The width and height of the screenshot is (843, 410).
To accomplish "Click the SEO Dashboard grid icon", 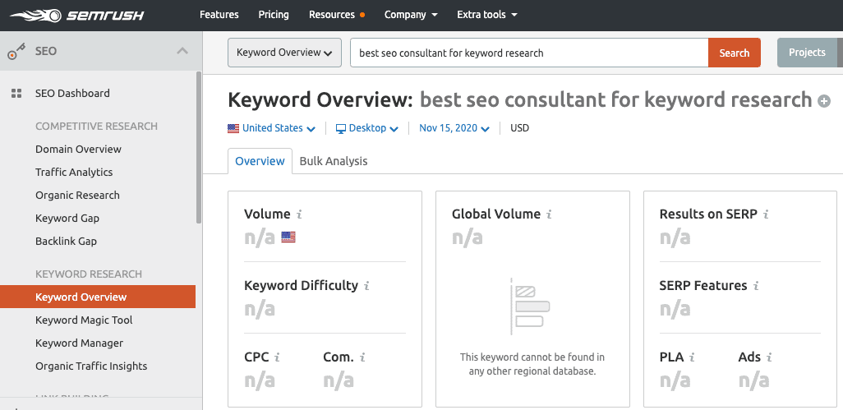I will pos(16,94).
